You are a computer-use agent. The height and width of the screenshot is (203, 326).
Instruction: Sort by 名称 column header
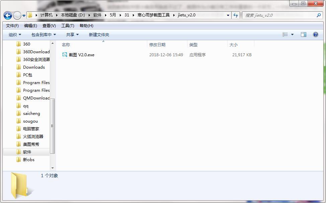pyautogui.click(x=66, y=45)
